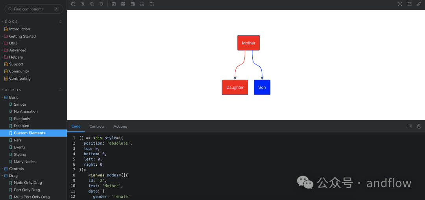Screen dimensions: 425x200
Task: Zoom in on the canvas preview
Action: pyautogui.click(x=83, y=4)
